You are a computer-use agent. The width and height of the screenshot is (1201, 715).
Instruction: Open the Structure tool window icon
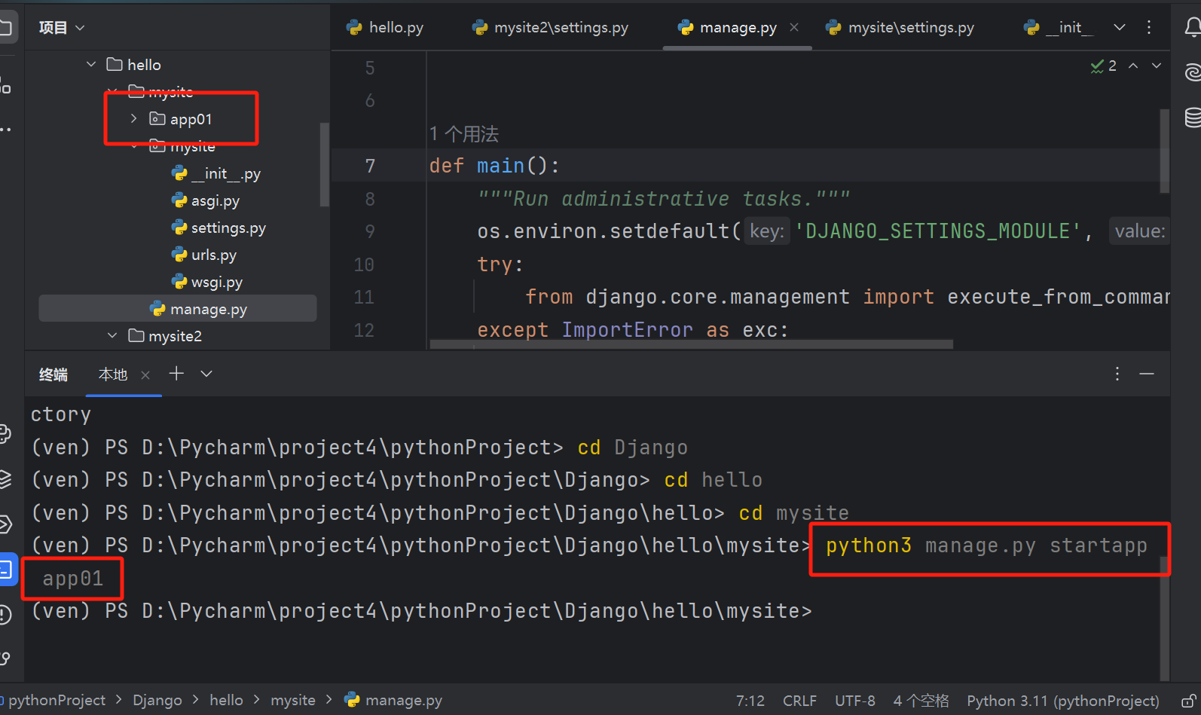coord(6,85)
